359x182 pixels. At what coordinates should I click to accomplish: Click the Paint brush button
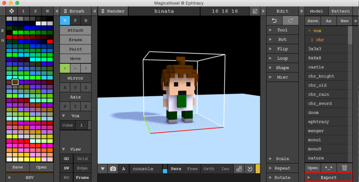(x=75, y=49)
